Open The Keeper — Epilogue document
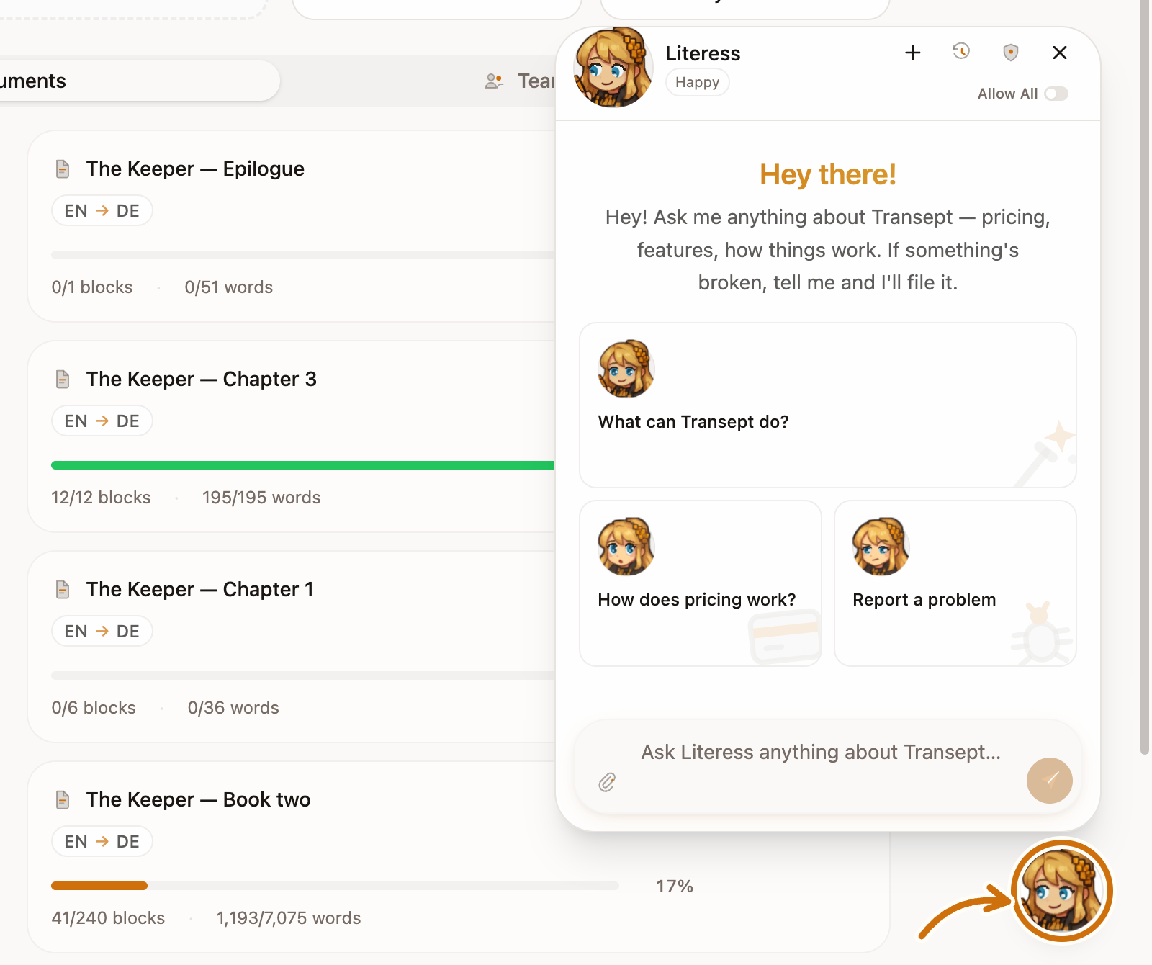This screenshot has width=1152, height=965. [195, 169]
